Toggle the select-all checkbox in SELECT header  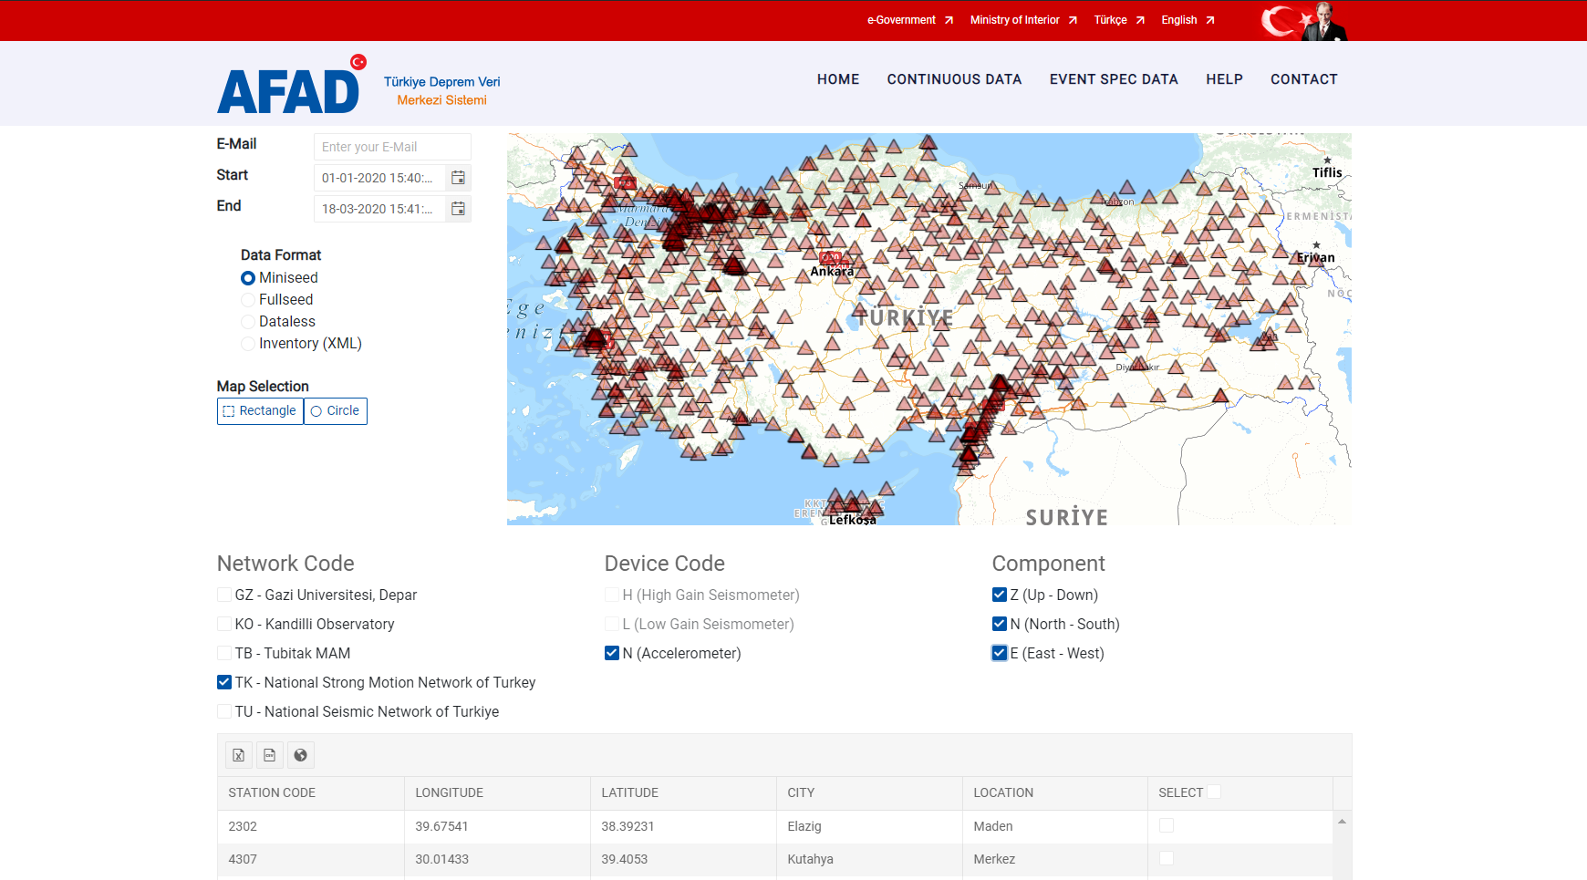point(1214,792)
